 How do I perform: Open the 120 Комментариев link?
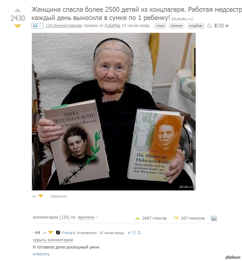63,26
